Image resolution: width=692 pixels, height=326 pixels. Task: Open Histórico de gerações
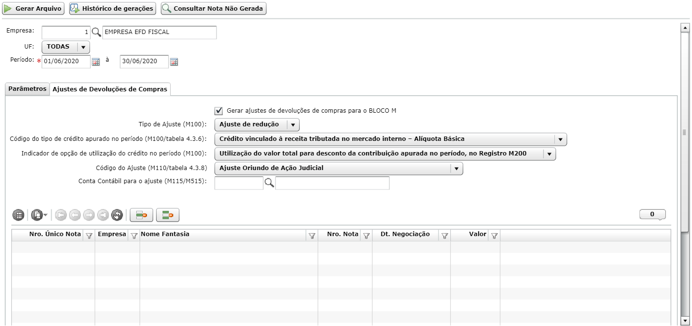click(113, 9)
